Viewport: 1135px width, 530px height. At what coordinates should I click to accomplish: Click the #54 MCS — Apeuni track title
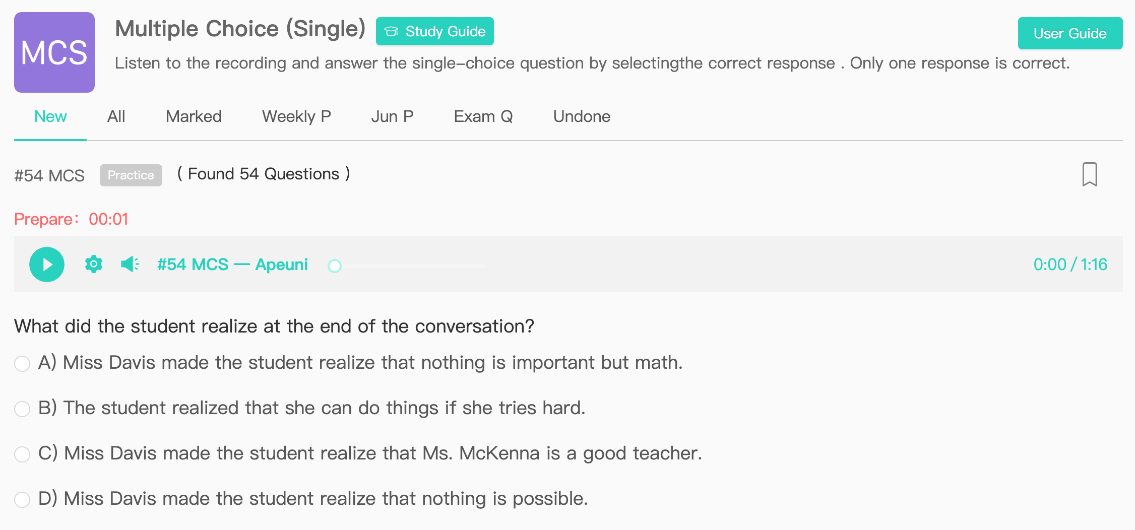point(232,264)
